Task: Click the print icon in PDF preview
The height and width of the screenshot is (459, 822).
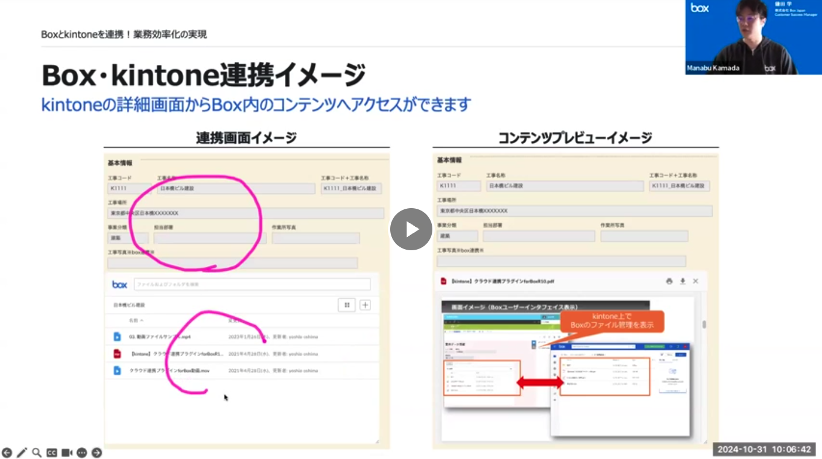Action: (669, 281)
